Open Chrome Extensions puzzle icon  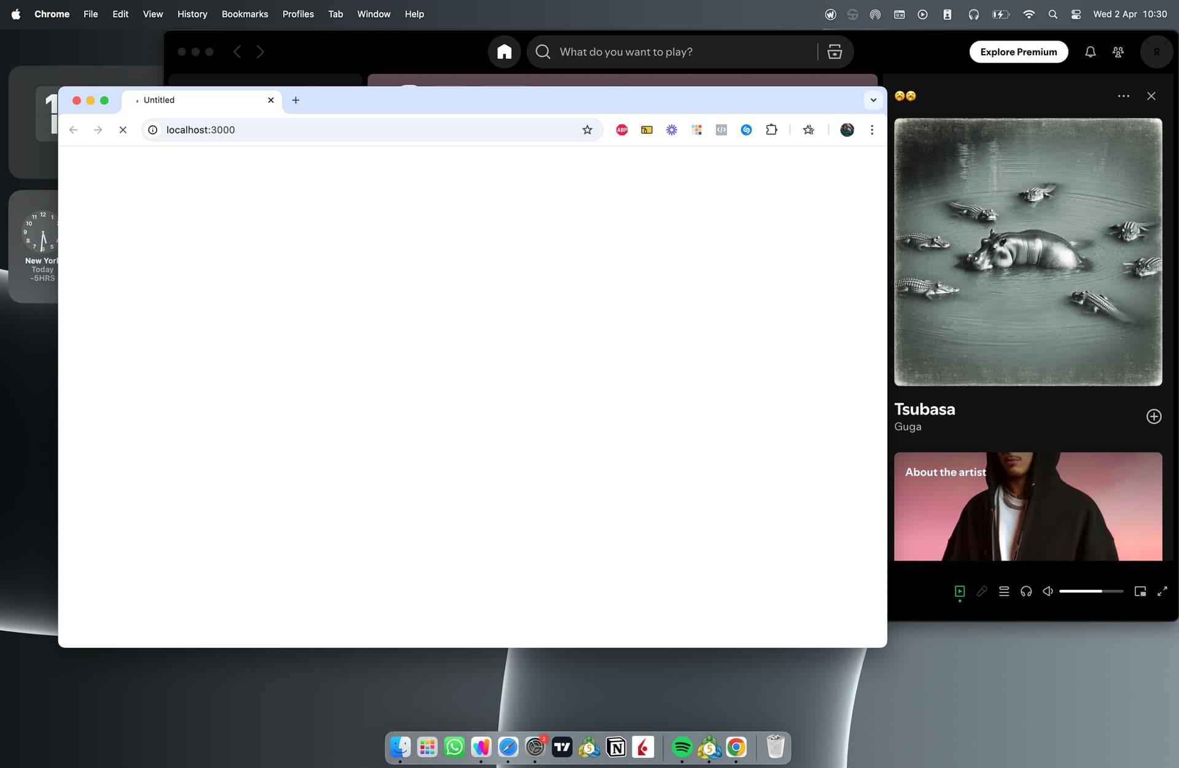(x=771, y=130)
